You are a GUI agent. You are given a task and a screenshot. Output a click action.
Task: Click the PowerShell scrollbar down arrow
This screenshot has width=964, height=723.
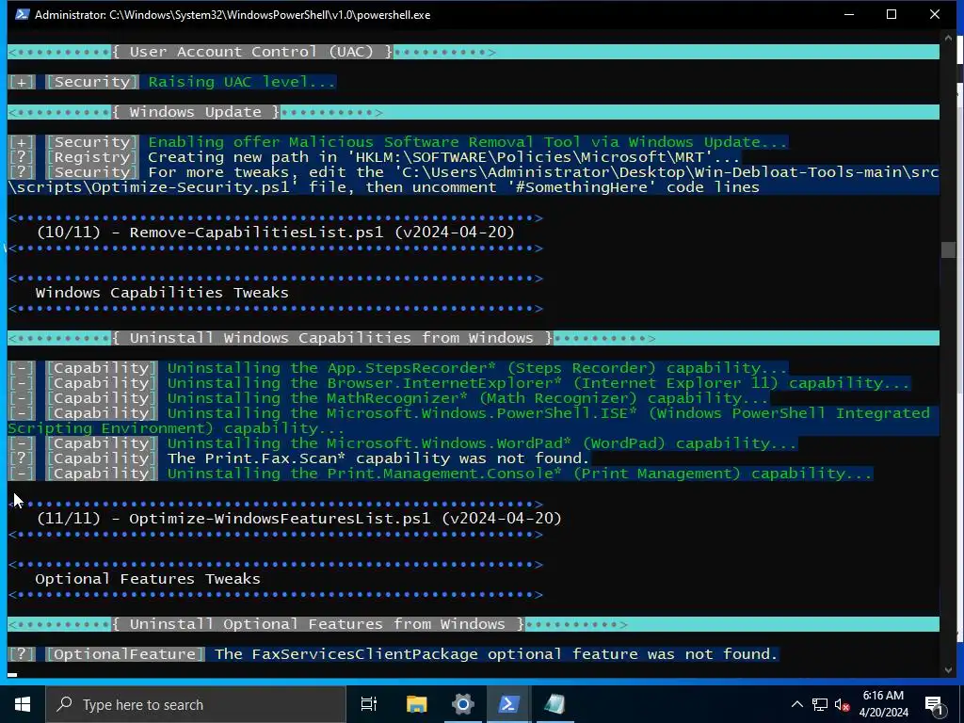pos(948,669)
